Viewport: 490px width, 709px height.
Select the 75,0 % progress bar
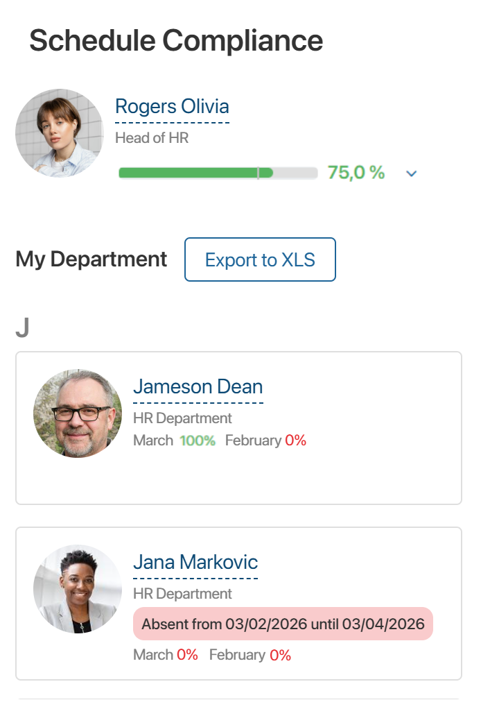point(217,171)
